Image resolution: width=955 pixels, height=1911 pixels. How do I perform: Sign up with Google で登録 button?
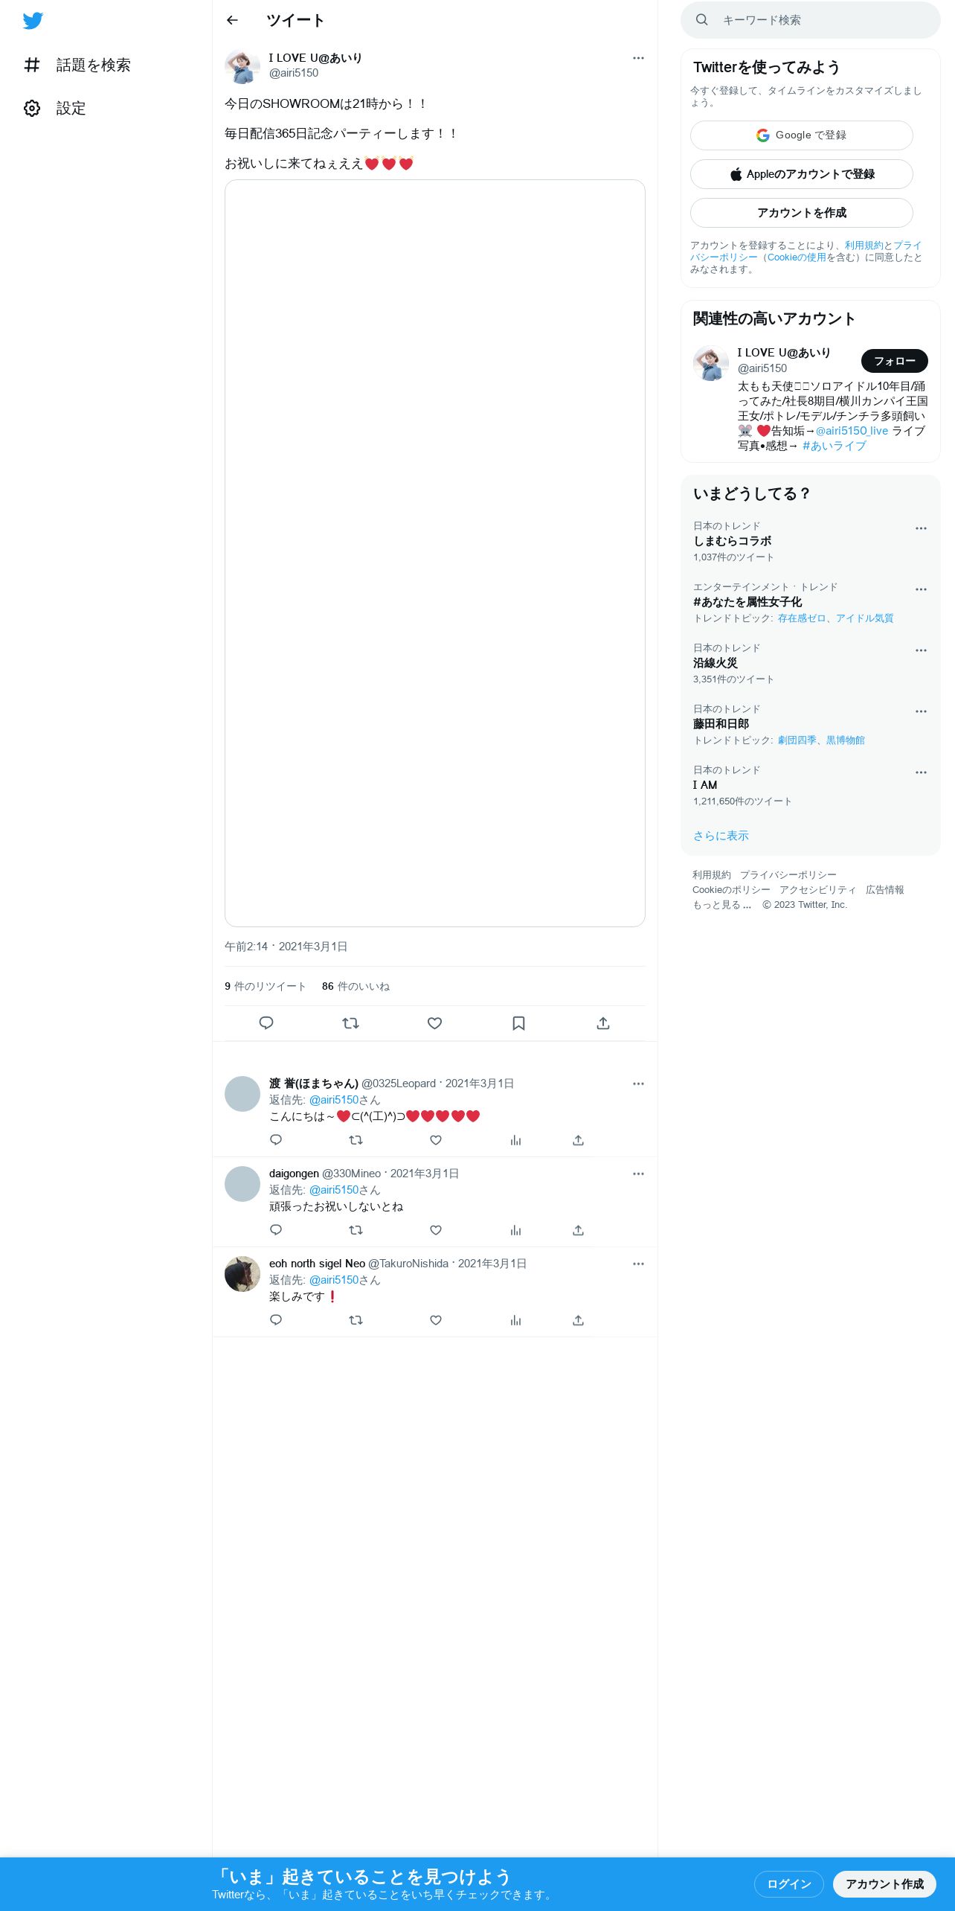click(x=802, y=135)
